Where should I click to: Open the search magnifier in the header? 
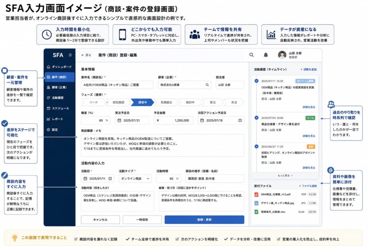251,55
